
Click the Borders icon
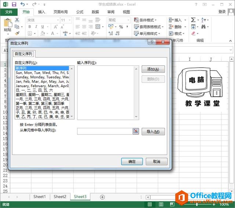[x=30, y=33]
